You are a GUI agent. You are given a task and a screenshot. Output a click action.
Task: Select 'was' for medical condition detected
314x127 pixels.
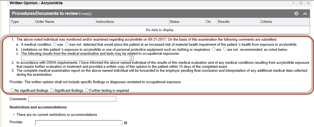54,44
